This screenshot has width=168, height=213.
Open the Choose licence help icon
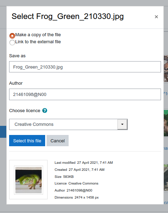tap(45, 111)
